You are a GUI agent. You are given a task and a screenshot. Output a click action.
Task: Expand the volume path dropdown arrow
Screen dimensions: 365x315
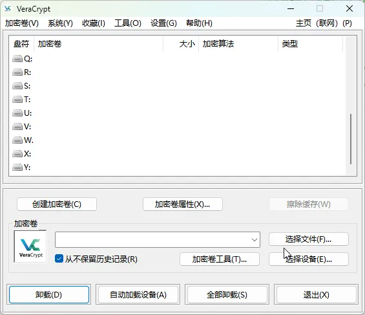coord(255,240)
